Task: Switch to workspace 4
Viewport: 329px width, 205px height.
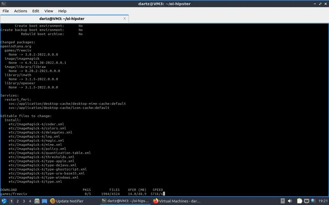Action: point(30,201)
